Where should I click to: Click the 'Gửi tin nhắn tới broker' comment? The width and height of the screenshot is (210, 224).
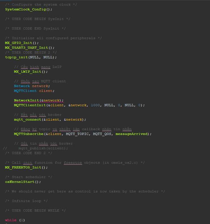pos(43,143)
